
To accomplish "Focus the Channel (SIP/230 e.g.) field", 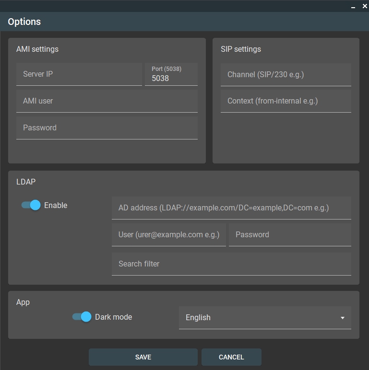I will click(286, 75).
